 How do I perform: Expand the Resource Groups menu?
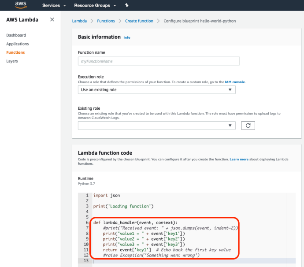(94, 5)
